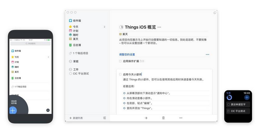Image resolution: width=256 pixels, height=128 pixels.
Task: Open more options dots in bottom toolbar
Action: 181,118
